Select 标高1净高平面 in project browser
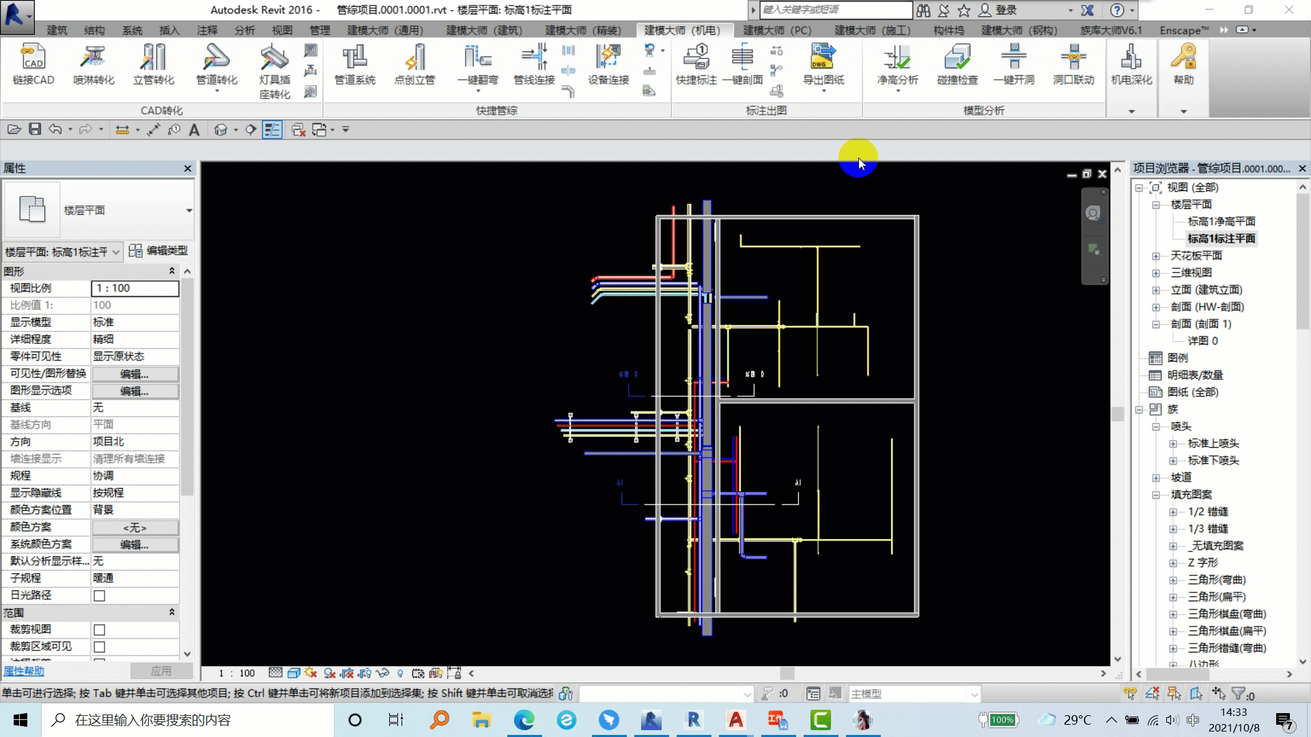This screenshot has width=1311, height=737. coord(1222,221)
